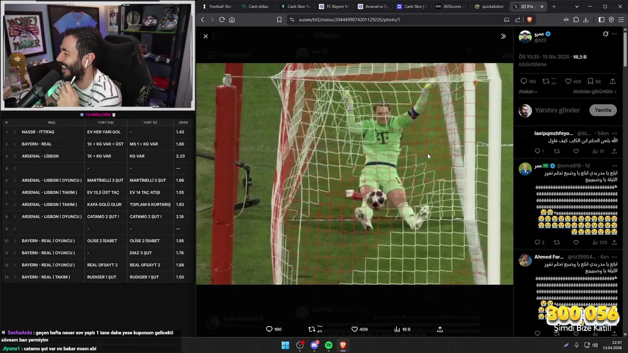
Task: Open Alıntıları görüntüle link
Action: [595, 92]
